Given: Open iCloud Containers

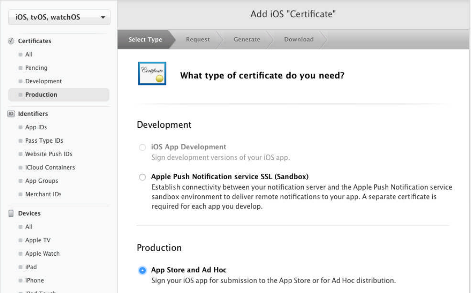Looking at the screenshot, I should pyautogui.click(x=50, y=167).
